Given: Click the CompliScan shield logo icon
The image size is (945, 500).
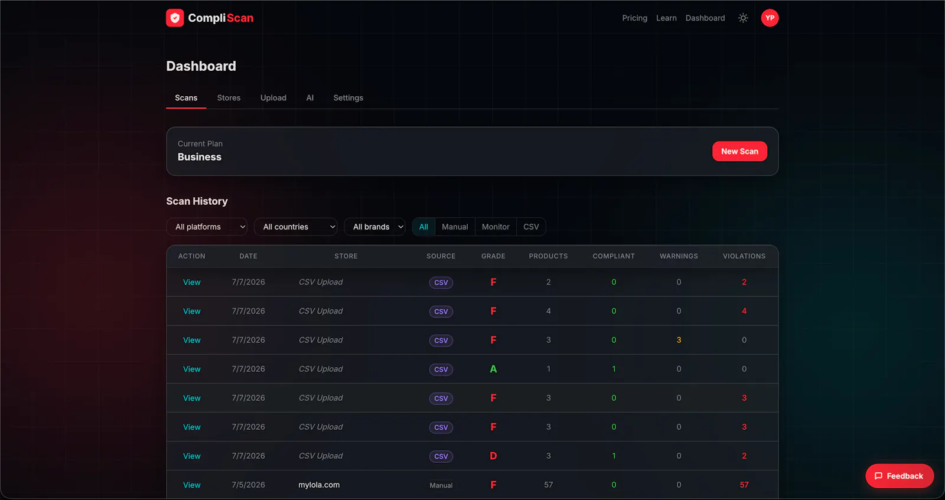Looking at the screenshot, I should (x=175, y=18).
